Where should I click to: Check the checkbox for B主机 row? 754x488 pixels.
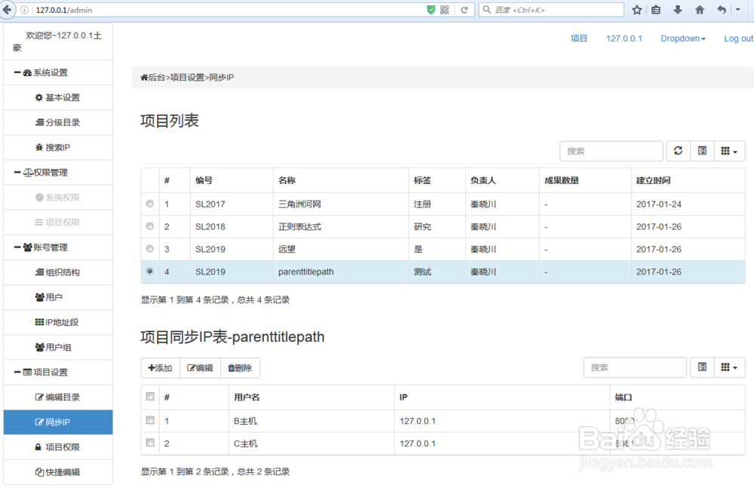(x=149, y=420)
